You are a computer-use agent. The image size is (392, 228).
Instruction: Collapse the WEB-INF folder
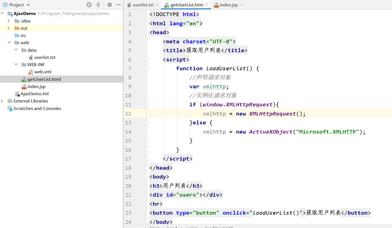[16, 64]
